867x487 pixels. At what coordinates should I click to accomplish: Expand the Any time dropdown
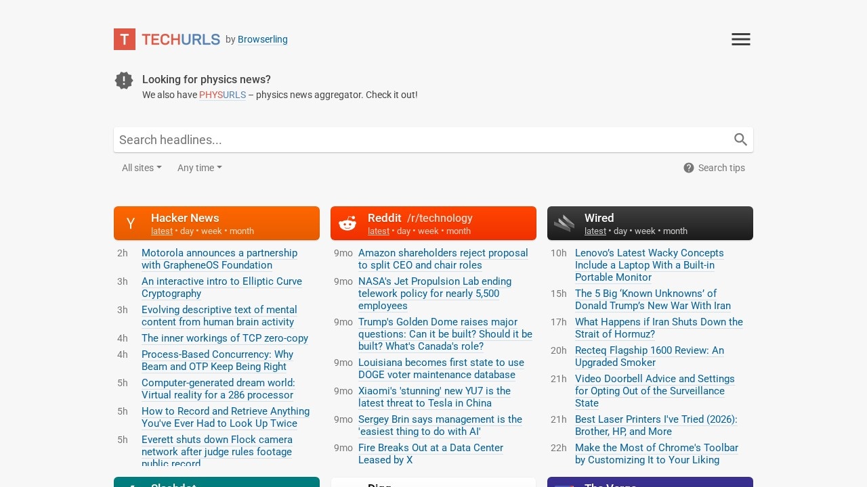(x=199, y=168)
